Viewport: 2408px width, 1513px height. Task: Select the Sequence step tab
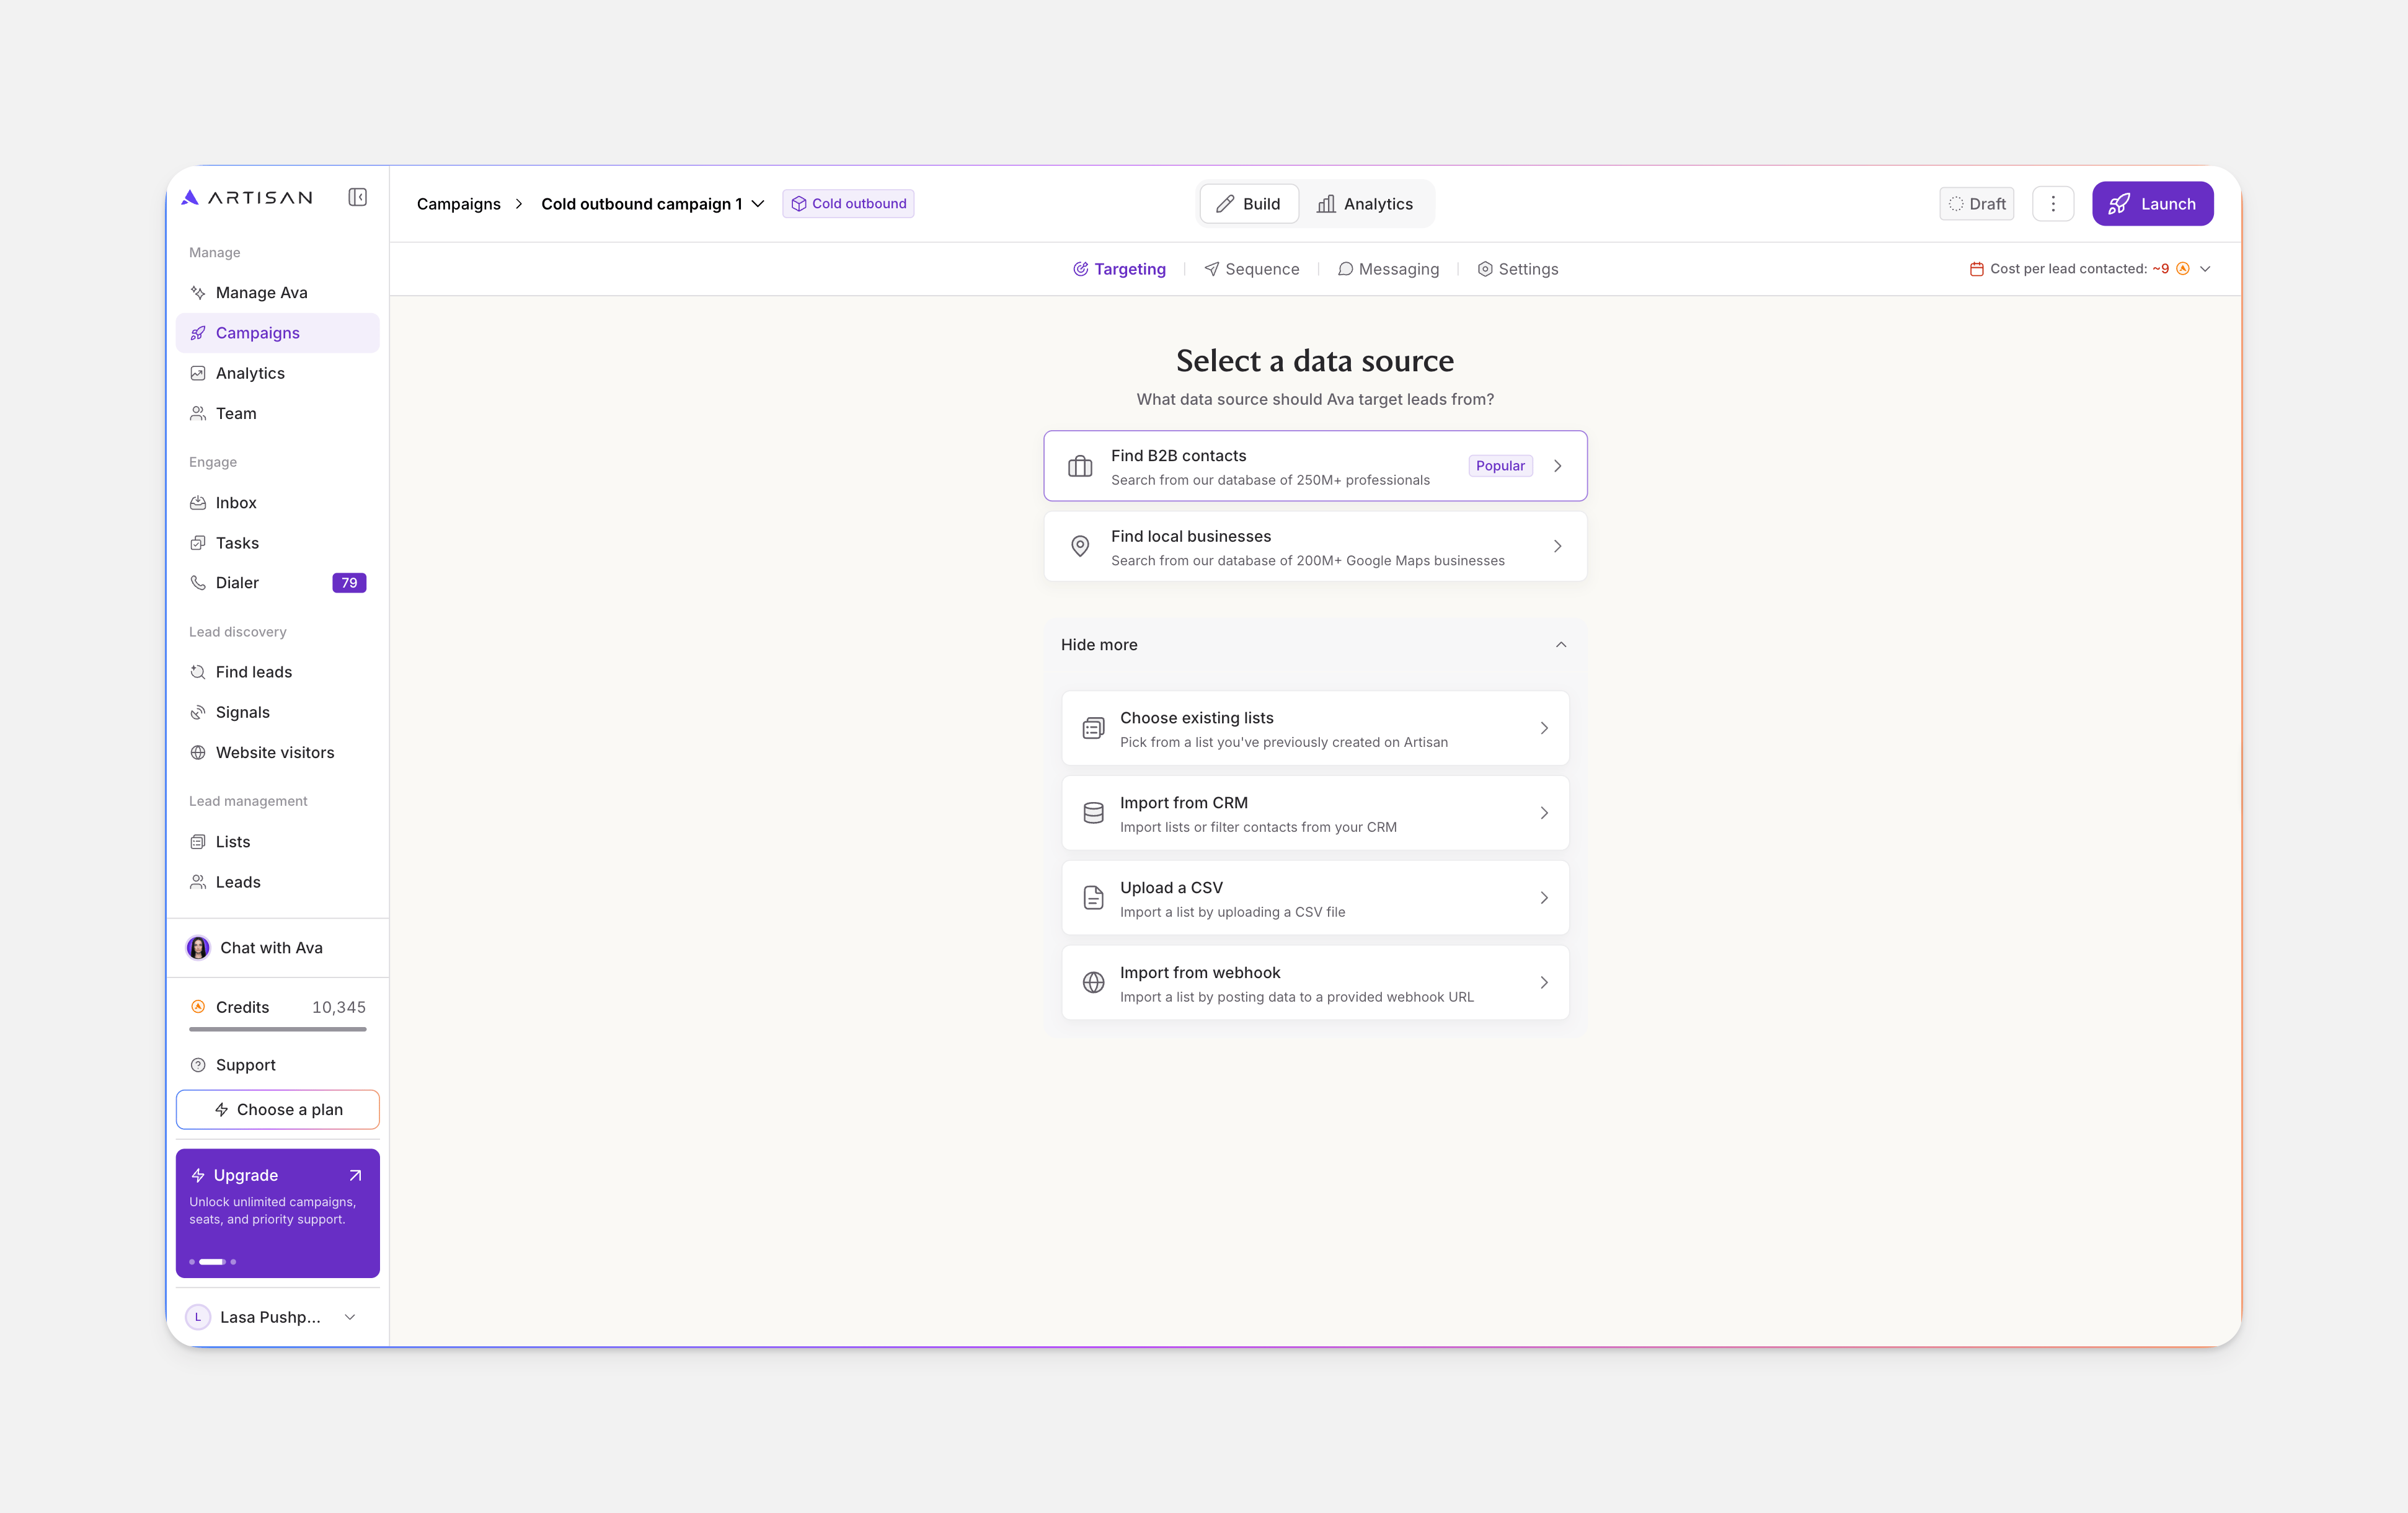1252,269
